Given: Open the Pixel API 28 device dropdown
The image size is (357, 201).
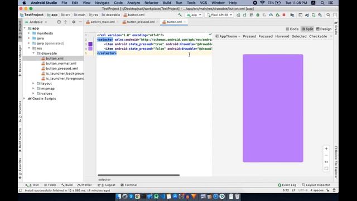Looking at the screenshot, I should pyautogui.click(x=219, y=15).
